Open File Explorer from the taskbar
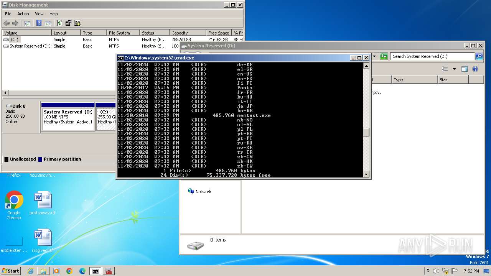The image size is (491, 276). (43, 271)
